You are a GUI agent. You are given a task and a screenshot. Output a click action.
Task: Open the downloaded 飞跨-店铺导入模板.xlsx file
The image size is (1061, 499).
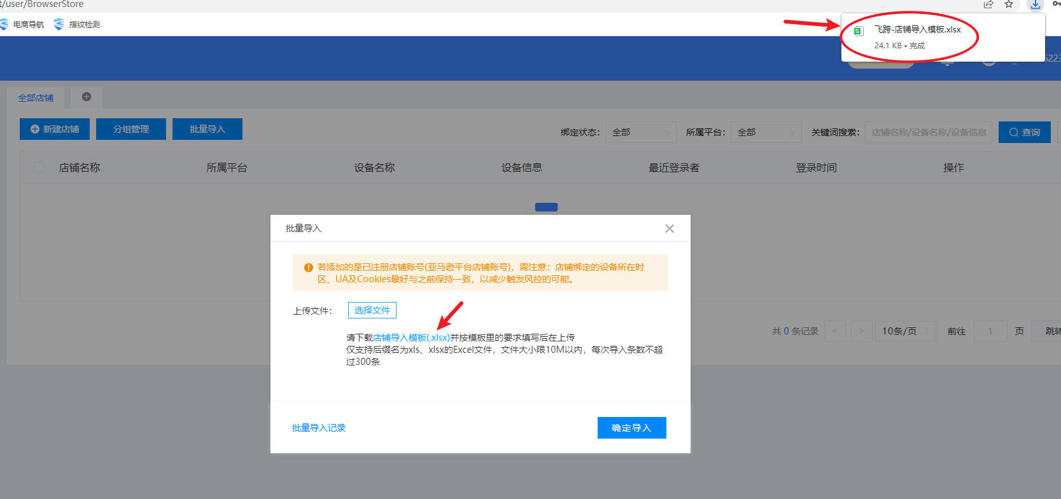pos(917,30)
